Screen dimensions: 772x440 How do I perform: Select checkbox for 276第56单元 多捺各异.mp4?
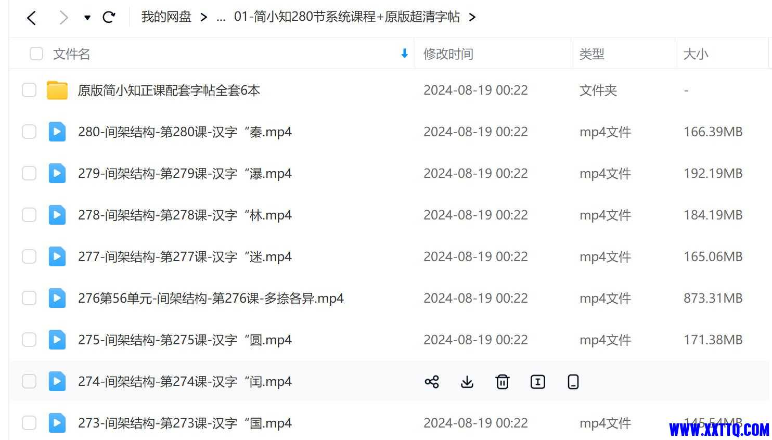(x=29, y=298)
